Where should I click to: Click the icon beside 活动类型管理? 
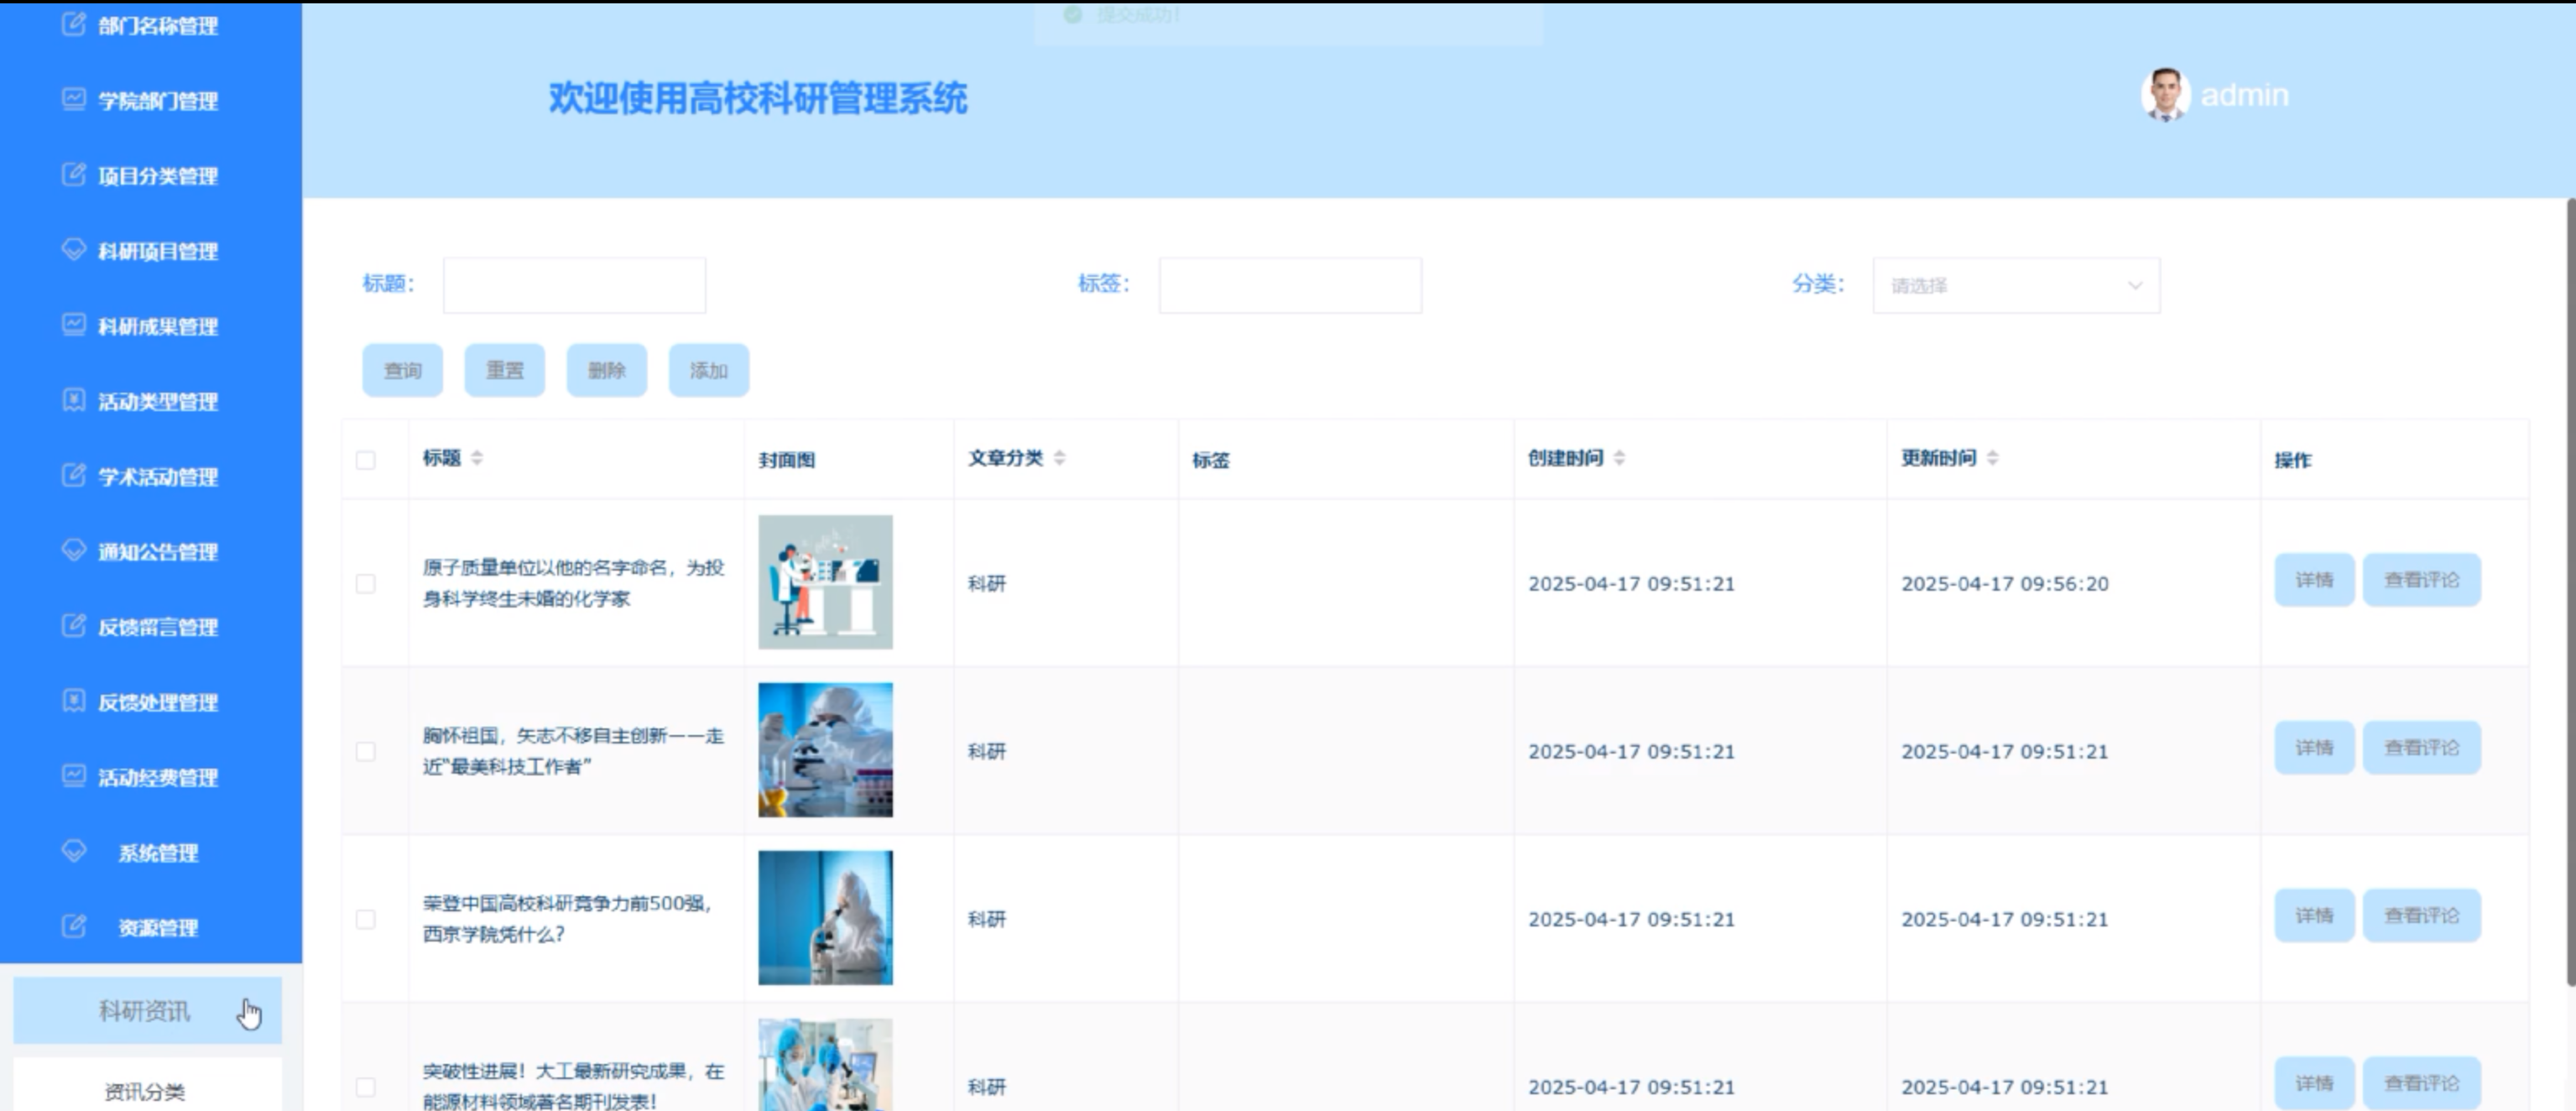point(74,400)
